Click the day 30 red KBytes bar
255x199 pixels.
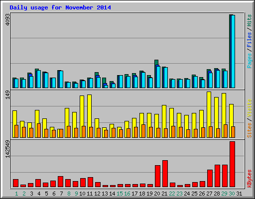[232, 164]
